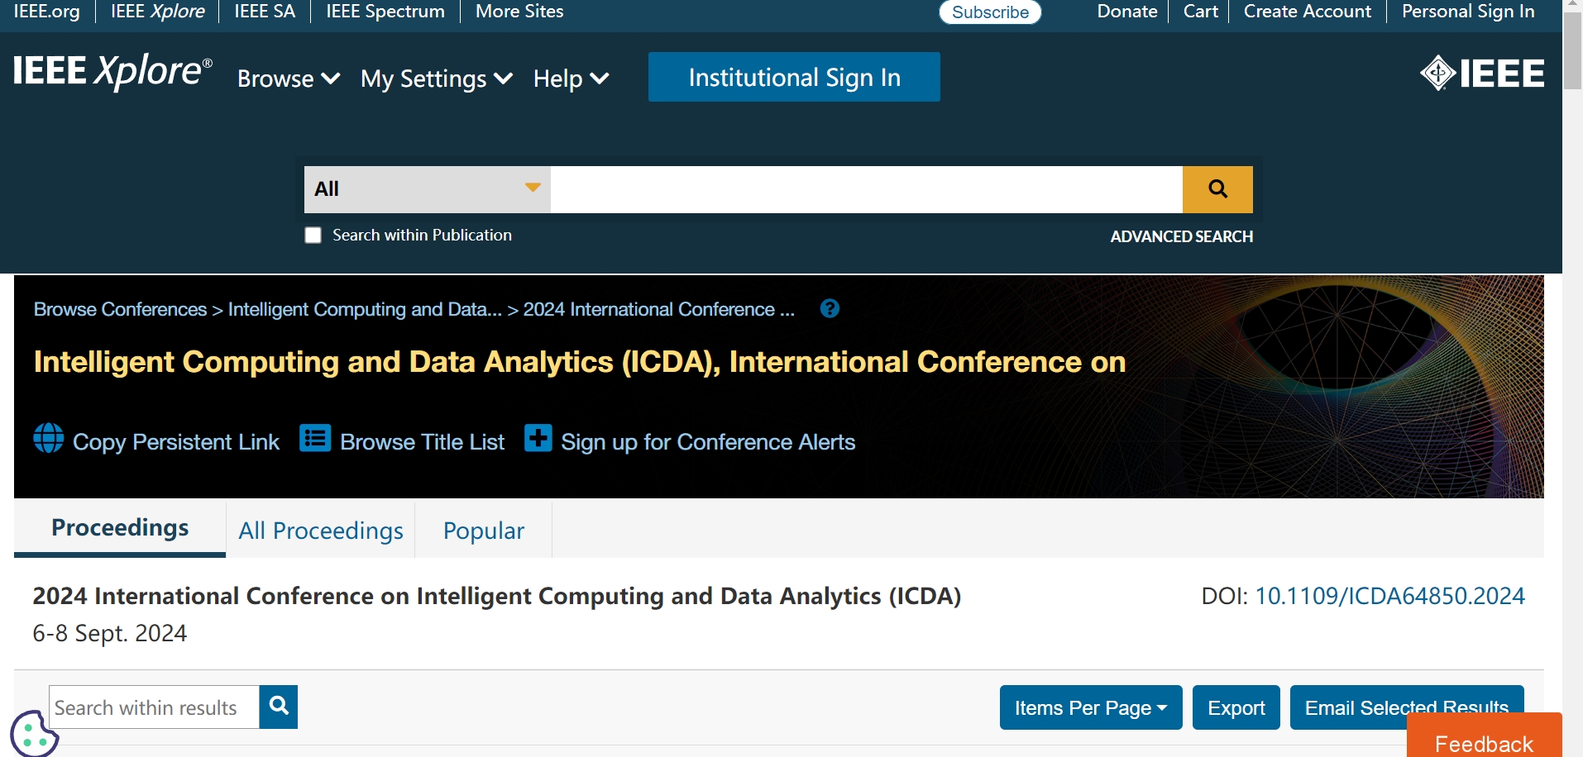
Task: Click the conference title heading text
Action: 580,362
